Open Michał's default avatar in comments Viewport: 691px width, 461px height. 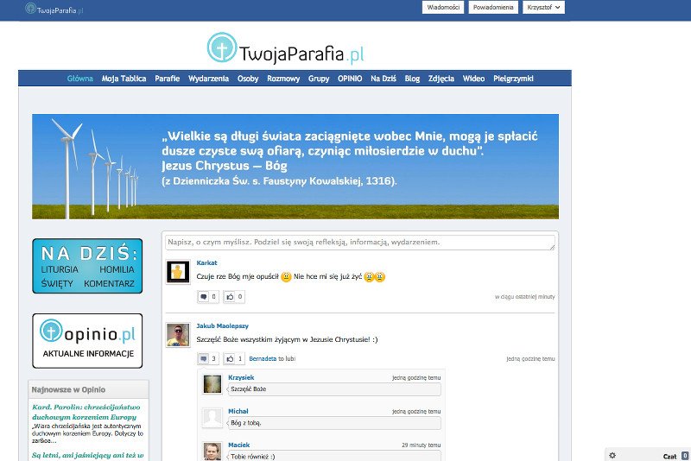pyautogui.click(x=212, y=418)
